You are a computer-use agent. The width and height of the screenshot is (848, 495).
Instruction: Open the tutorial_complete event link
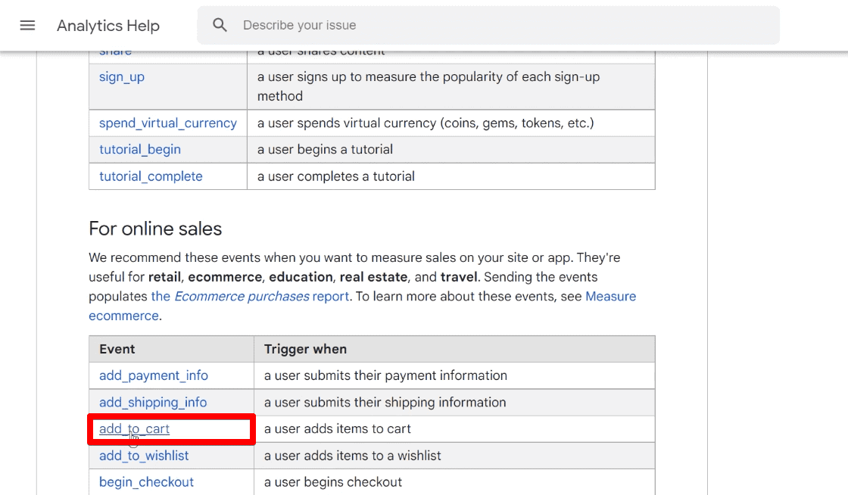pyautogui.click(x=150, y=176)
